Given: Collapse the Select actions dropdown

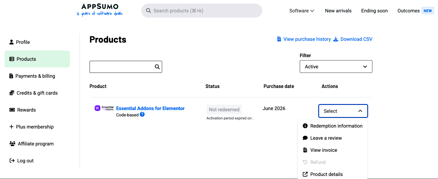Looking at the screenshot, I should point(343,111).
